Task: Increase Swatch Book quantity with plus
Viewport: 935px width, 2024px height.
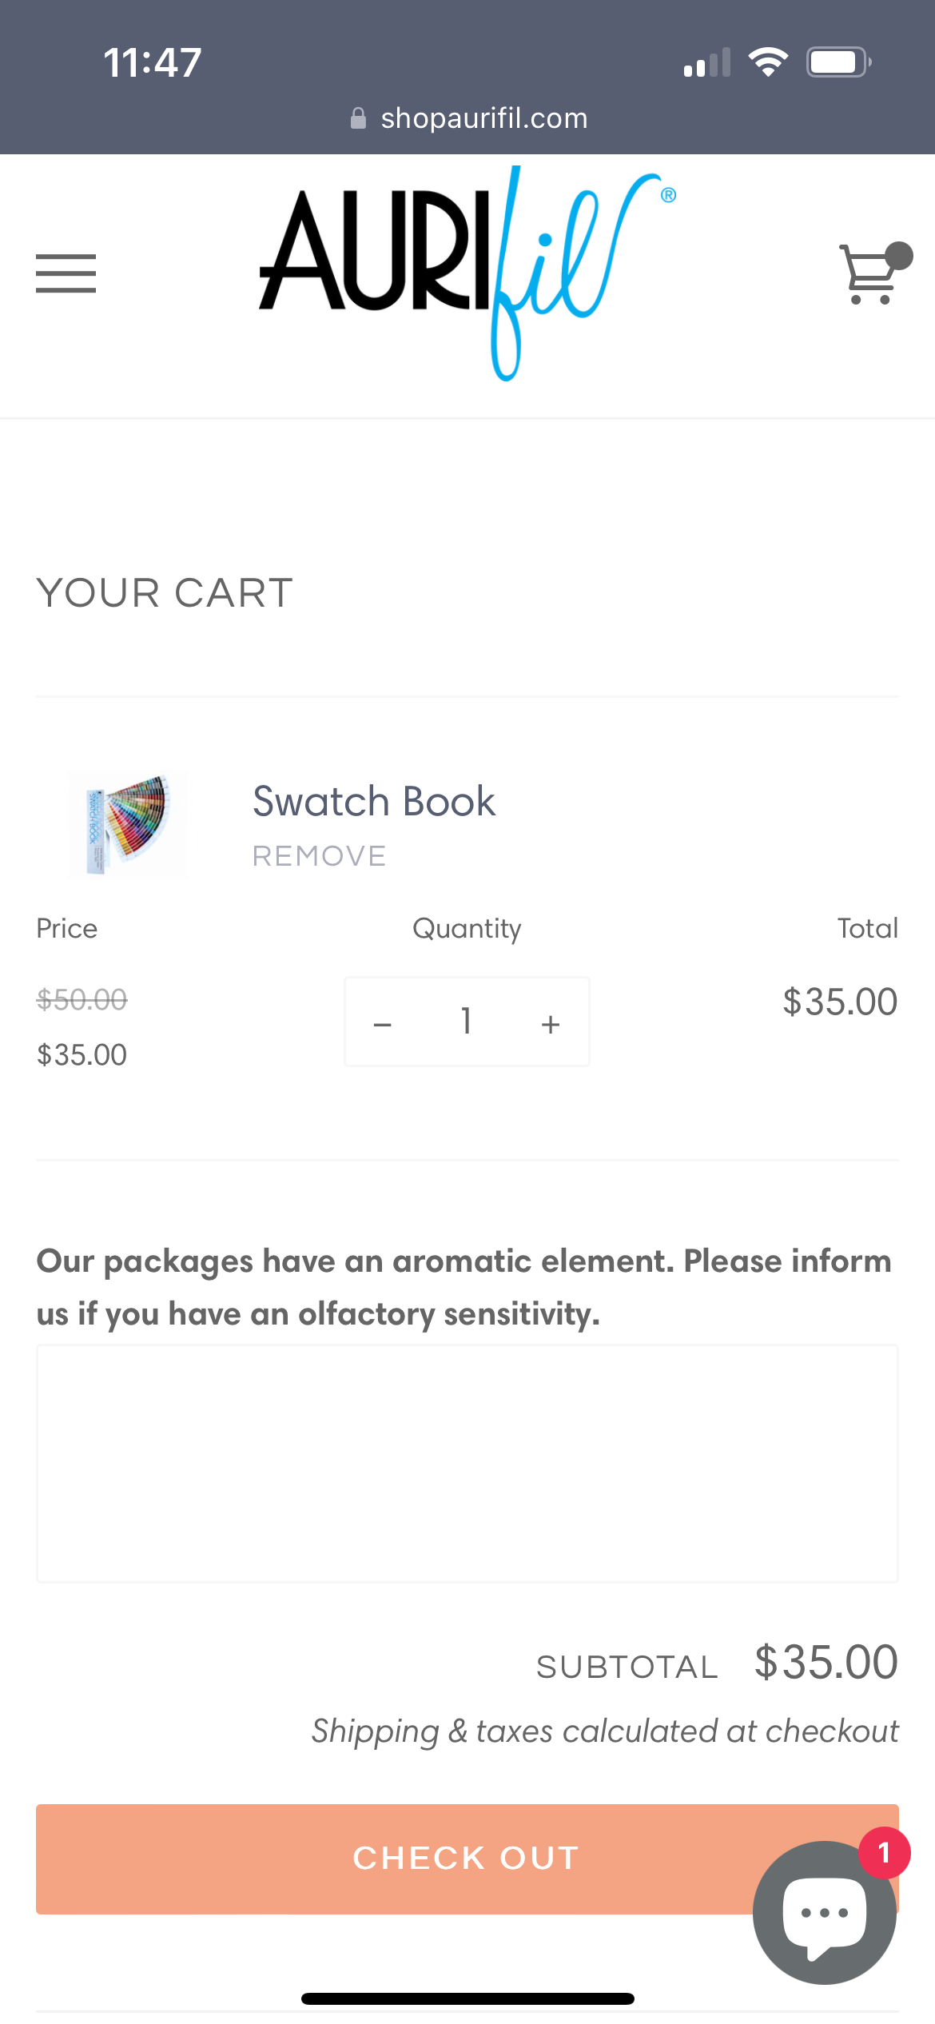Action: click(551, 1023)
